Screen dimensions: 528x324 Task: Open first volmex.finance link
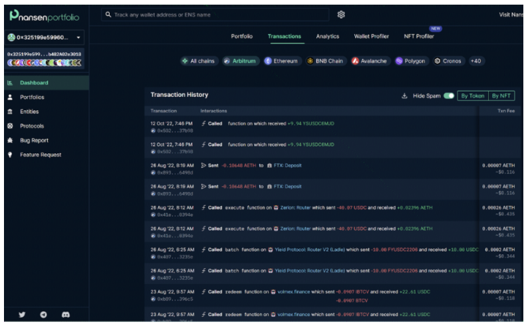[293, 291]
